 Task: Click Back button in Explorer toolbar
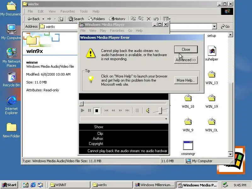(x=34, y=19)
